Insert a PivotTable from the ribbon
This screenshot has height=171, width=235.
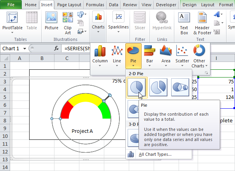click(12, 21)
